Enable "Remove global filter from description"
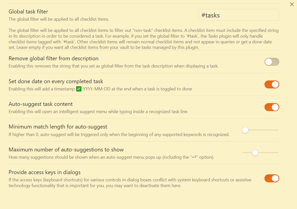The image size is (297, 209). [x=272, y=62]
